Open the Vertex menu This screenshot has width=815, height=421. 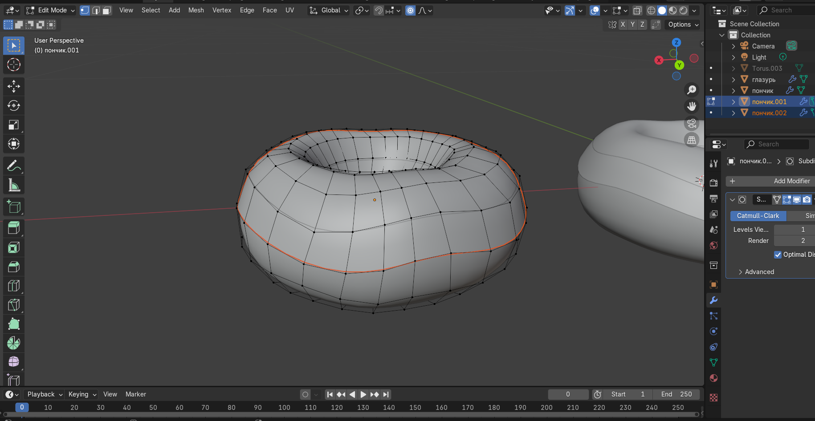(x=222, y=10)
